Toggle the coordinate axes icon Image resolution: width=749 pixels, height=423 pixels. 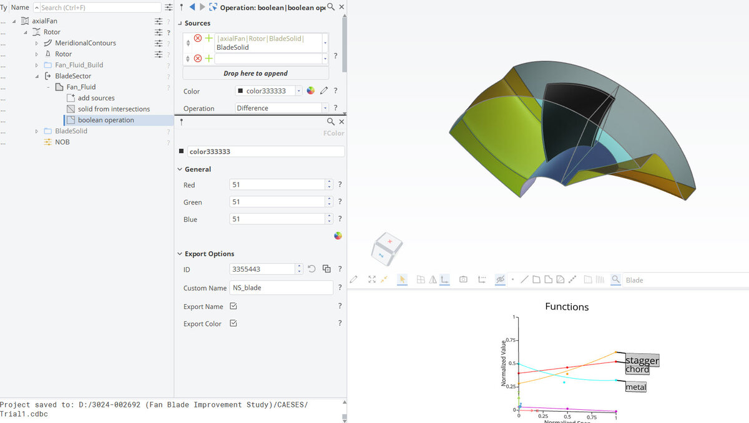coord(444,280)
